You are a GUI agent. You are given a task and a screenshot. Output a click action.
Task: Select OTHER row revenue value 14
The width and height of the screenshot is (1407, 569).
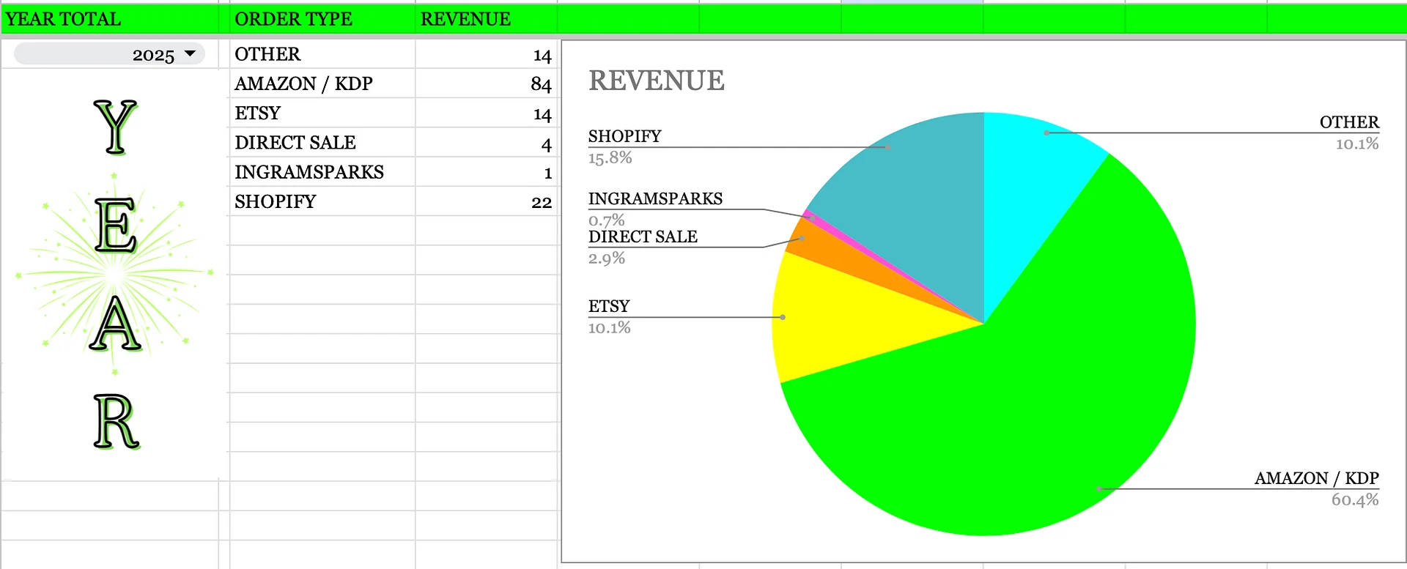(487, 54)
